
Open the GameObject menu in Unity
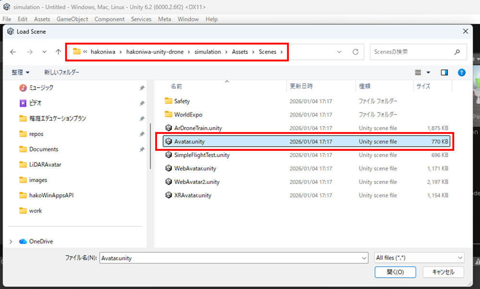72,19
